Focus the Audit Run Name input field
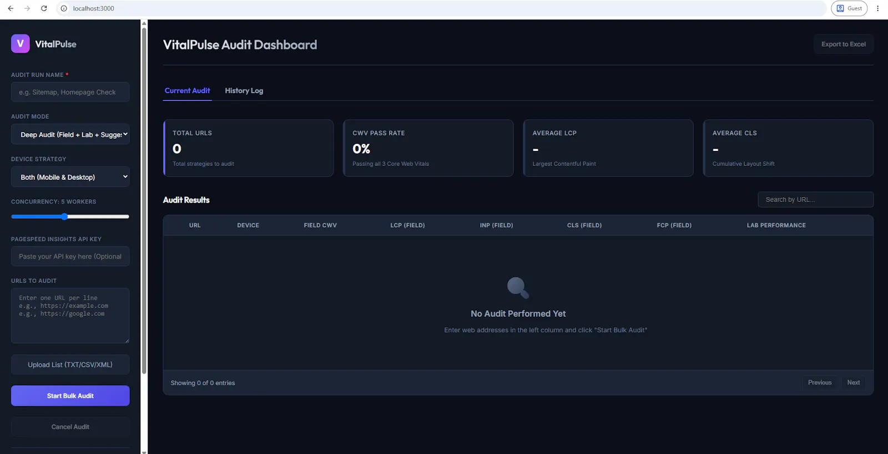 [x=70, y=92]
